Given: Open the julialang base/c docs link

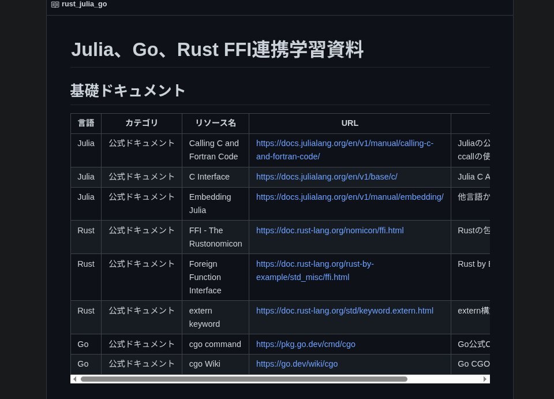Looking at the screenshot, I should pos(327,177).
